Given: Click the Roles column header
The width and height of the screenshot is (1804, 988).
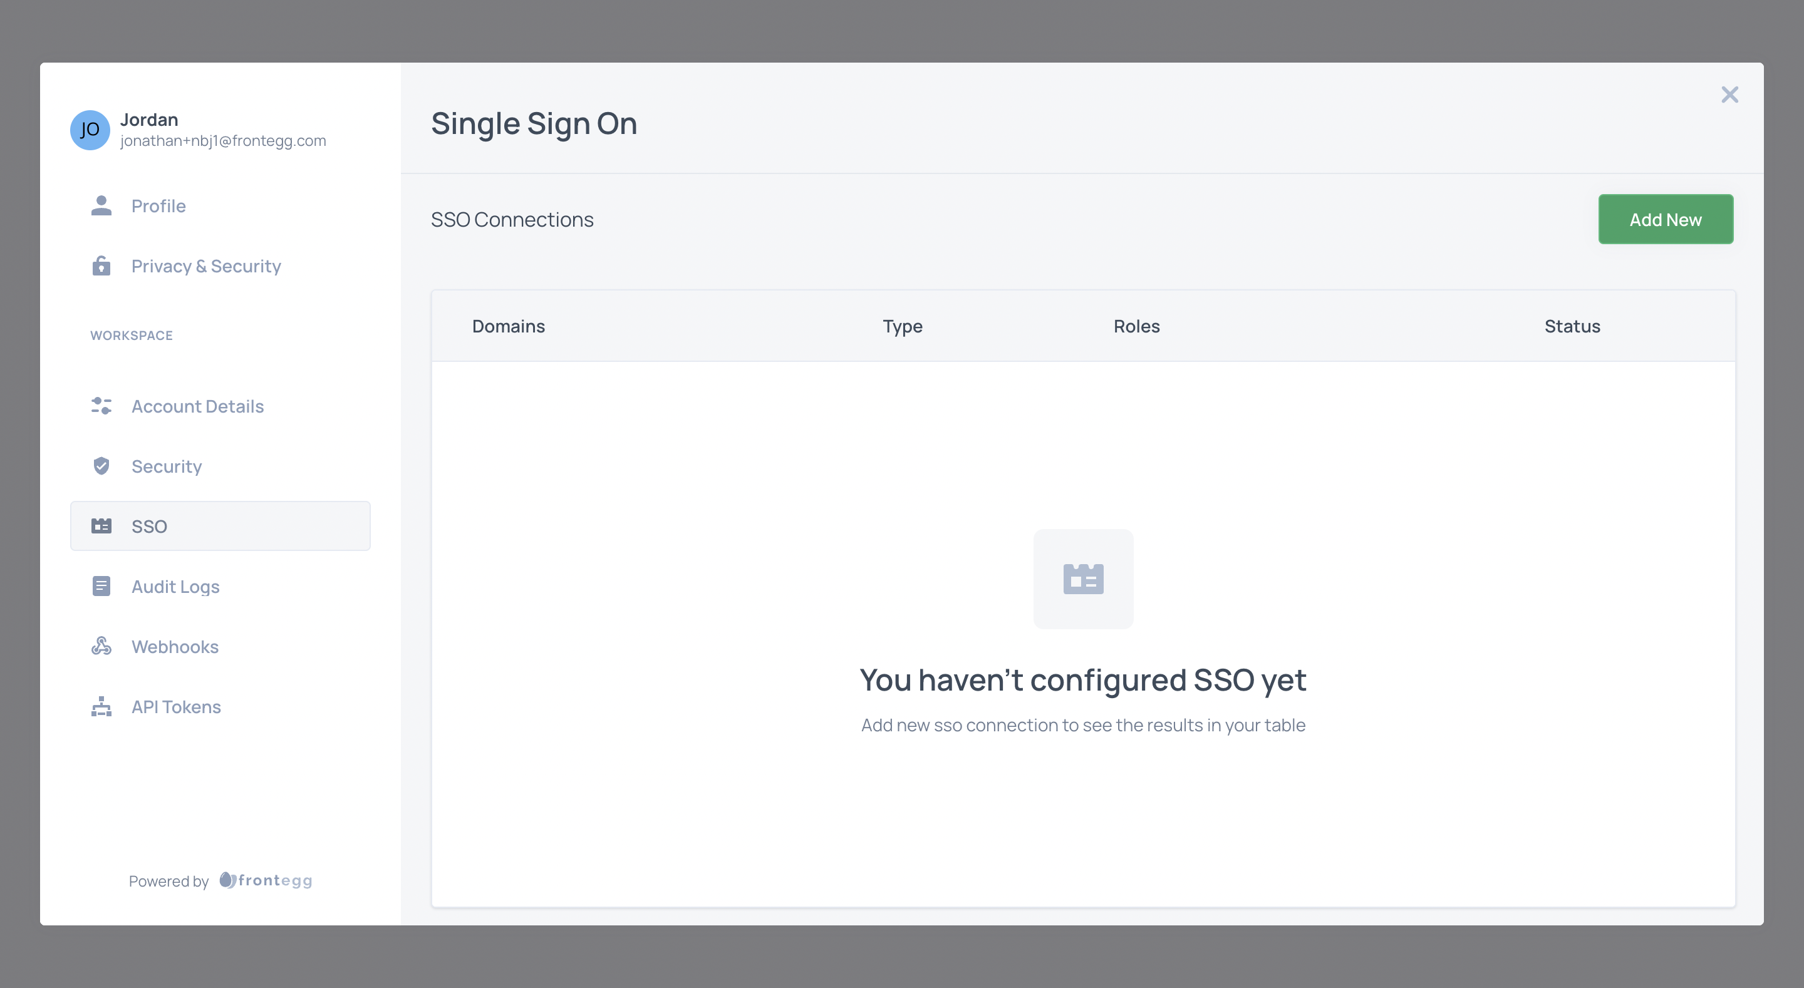Looking at the screenshot, I should (1137, 326).
